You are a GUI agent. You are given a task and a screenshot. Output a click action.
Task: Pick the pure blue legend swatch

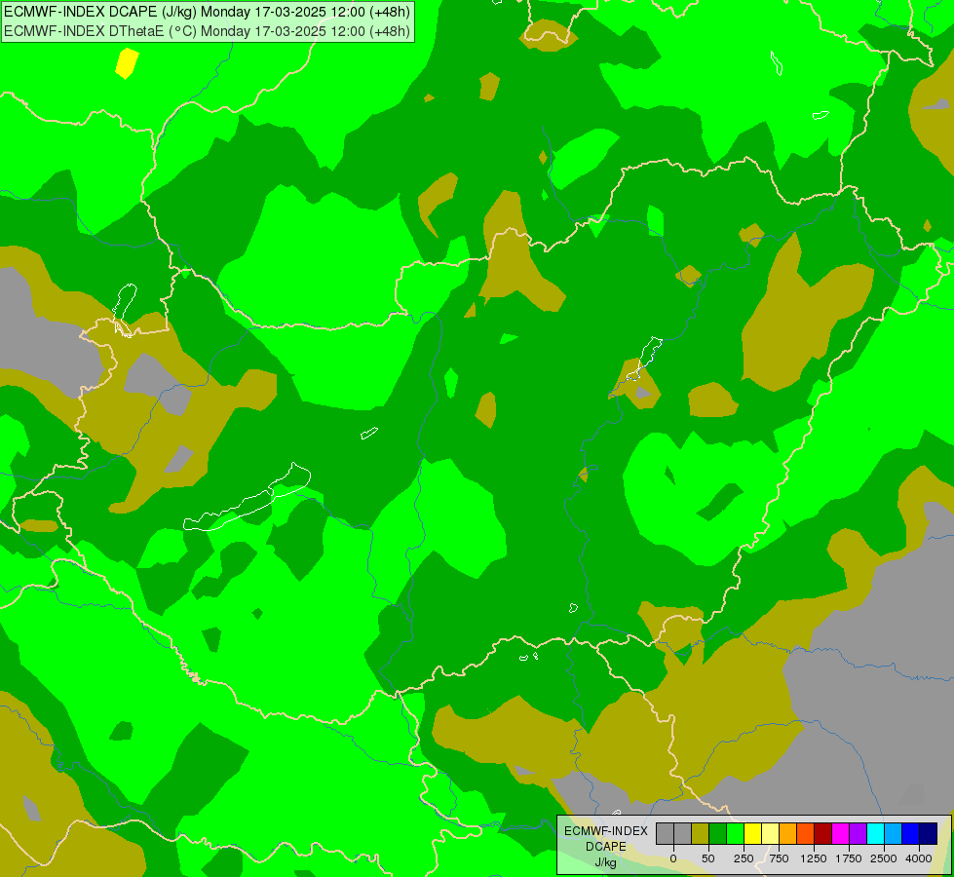tap(910, 834)
